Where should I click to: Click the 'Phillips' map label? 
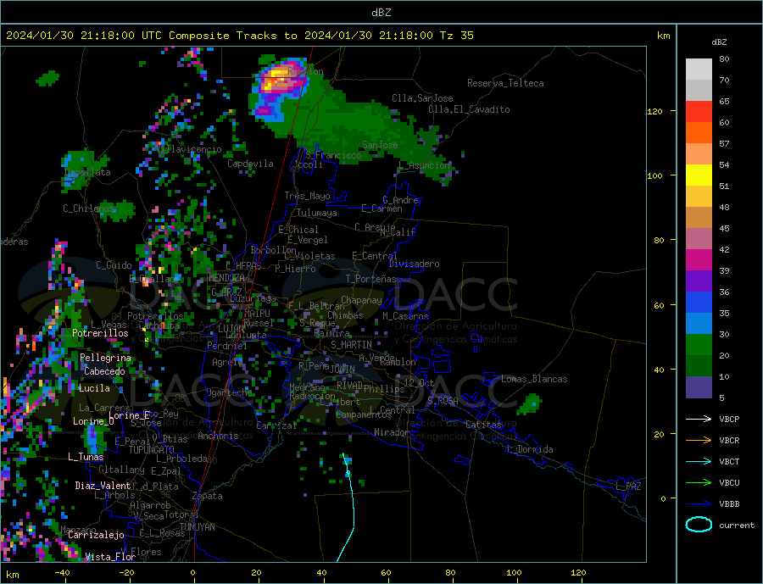[384, 389]
